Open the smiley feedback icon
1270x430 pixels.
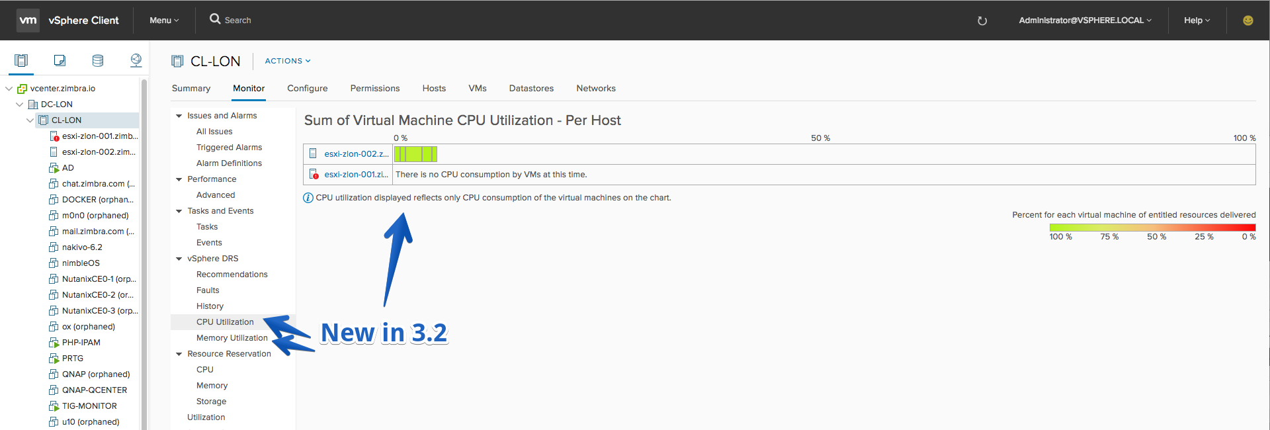(1248, 21)
